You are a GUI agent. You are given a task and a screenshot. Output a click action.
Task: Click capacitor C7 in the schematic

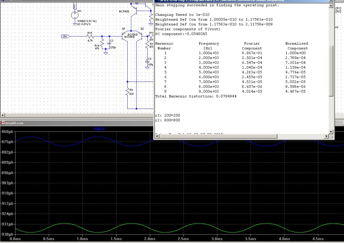(109, 44)
